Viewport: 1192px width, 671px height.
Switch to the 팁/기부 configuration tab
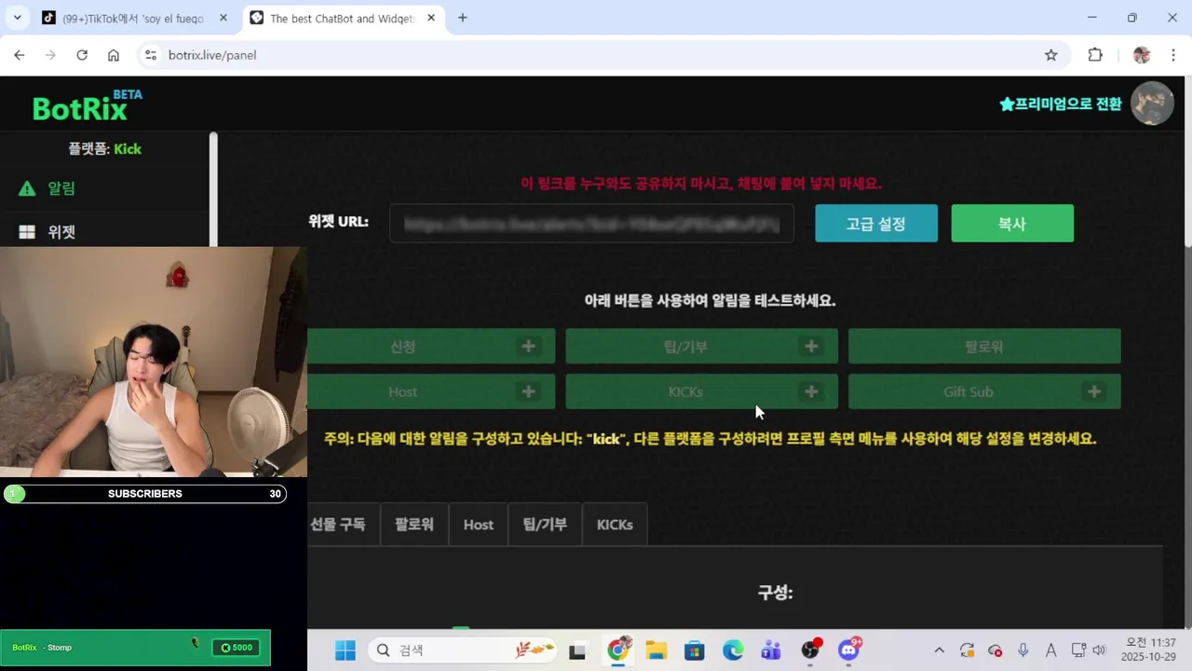pyautogui.click(x=545, y=525)
